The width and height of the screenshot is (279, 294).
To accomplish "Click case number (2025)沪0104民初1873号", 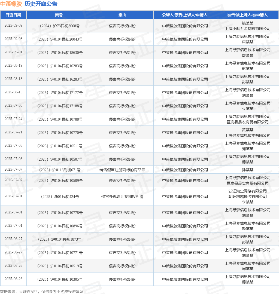I will (59, 240).
